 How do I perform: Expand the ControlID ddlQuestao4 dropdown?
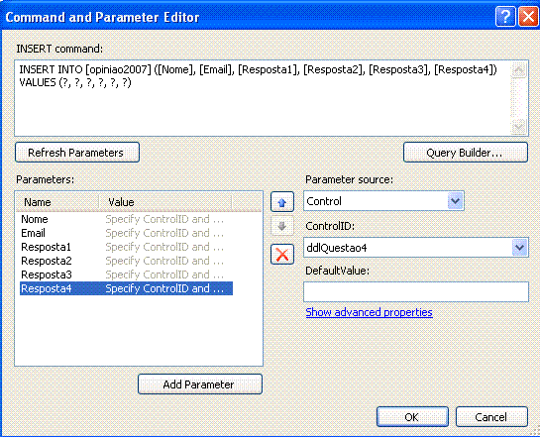tap(519, 247)
